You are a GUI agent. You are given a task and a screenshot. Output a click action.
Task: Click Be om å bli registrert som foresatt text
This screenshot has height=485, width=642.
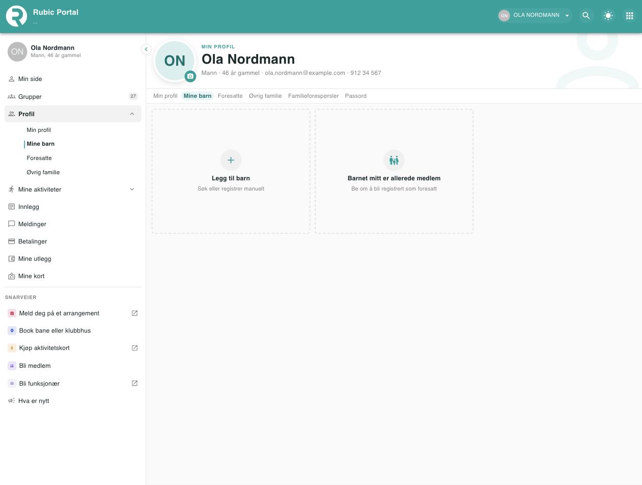tap(394, 188)
